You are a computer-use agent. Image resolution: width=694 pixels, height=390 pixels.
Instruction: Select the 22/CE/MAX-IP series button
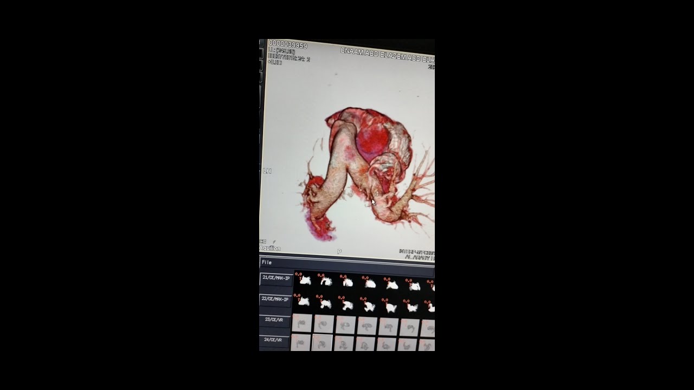click(275, 301)
